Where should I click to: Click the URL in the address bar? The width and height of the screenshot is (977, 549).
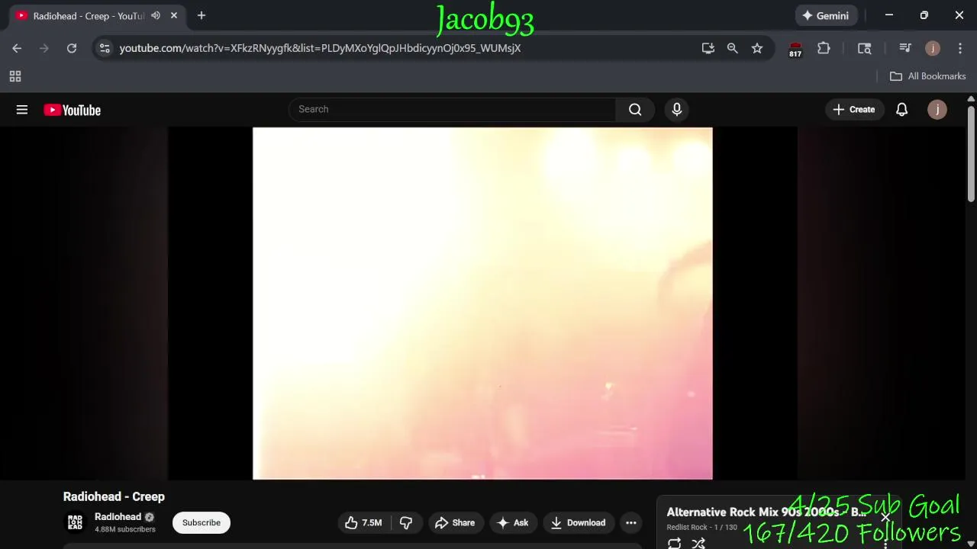(320, 48)
